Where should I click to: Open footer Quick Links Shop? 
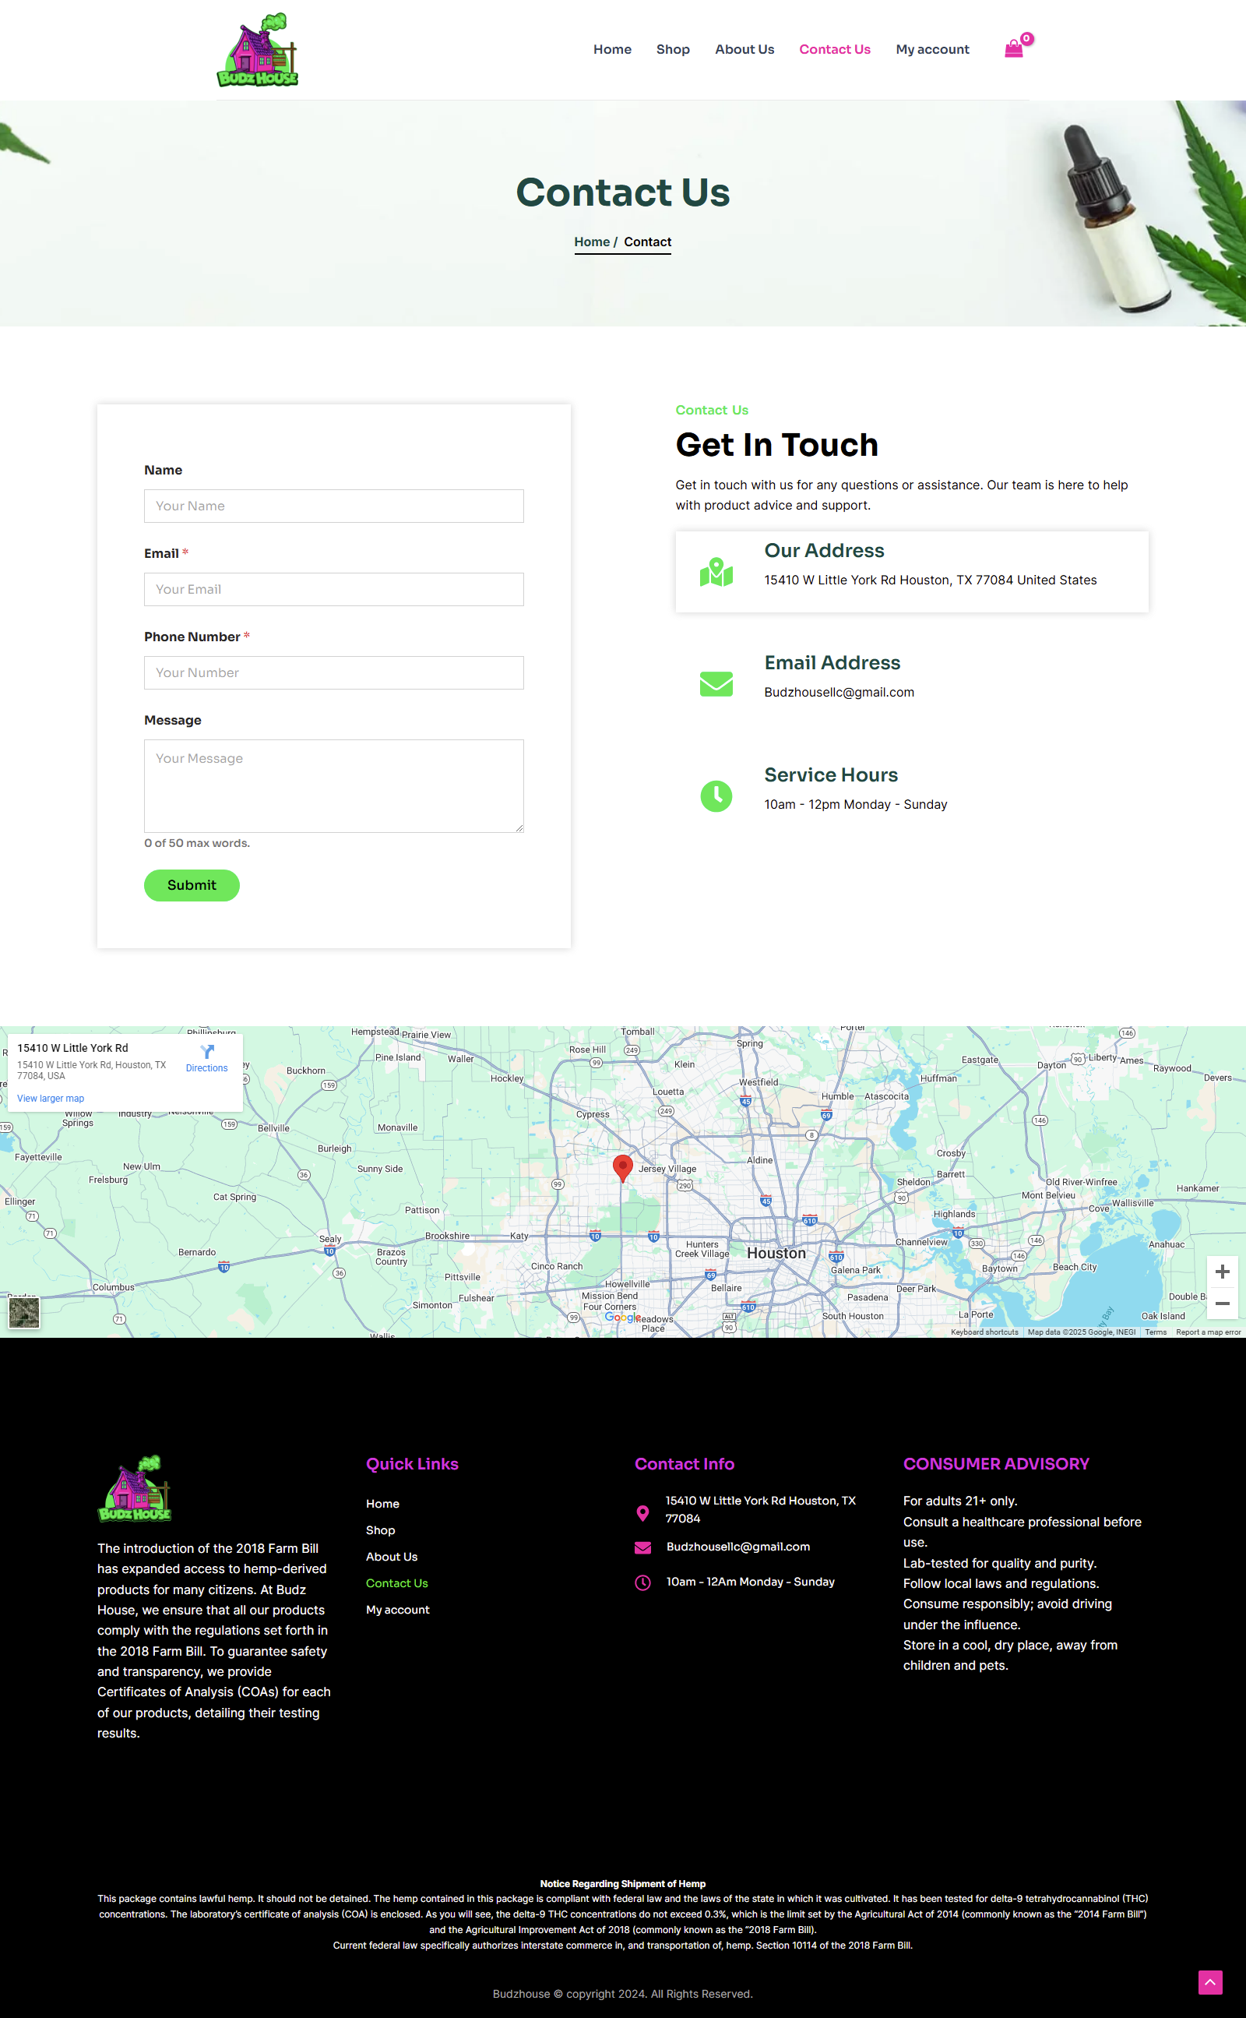[380, 1530]
